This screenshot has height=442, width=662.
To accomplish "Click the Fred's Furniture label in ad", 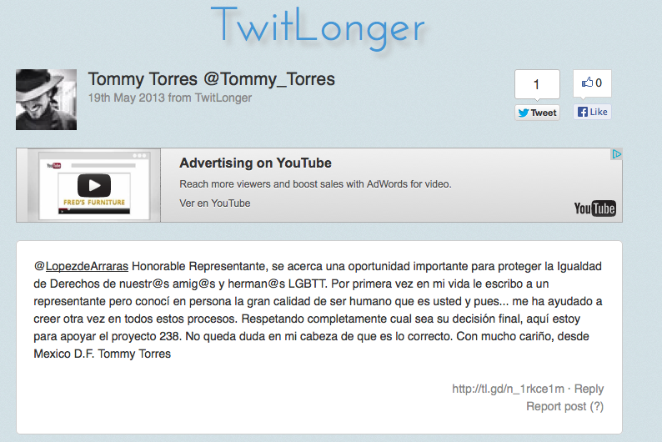I will 94,203.
